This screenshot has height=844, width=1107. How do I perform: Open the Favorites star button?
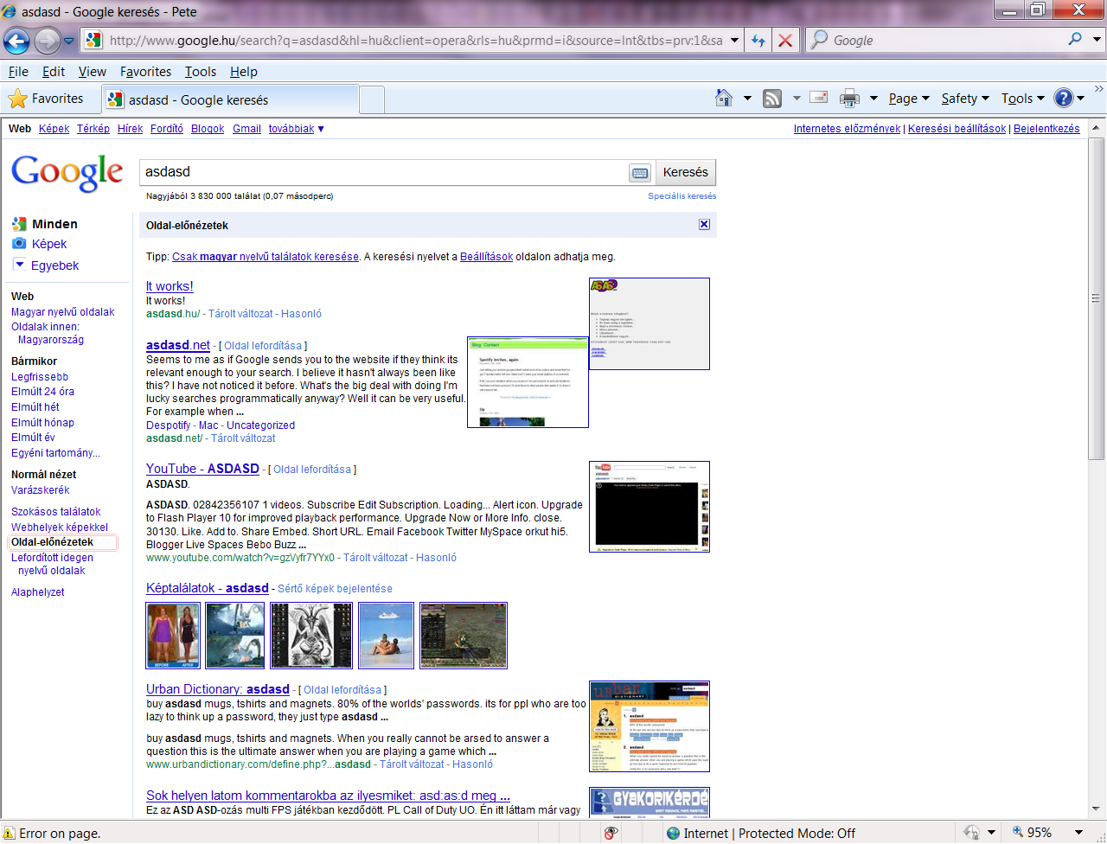46,99
